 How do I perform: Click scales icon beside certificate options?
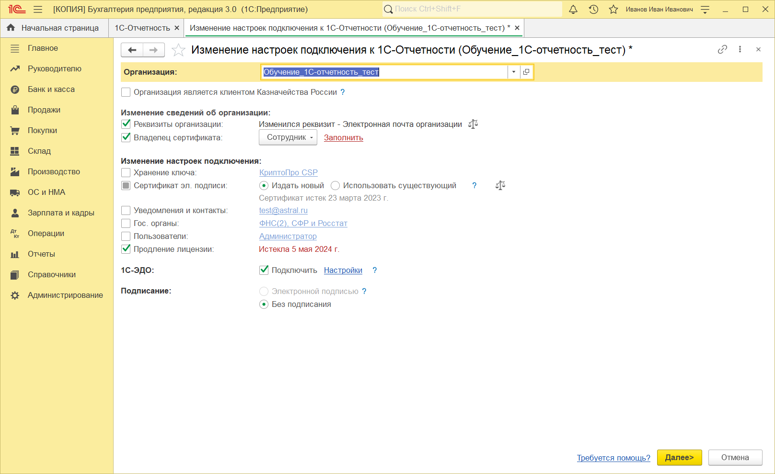click(x=500, y=185)
